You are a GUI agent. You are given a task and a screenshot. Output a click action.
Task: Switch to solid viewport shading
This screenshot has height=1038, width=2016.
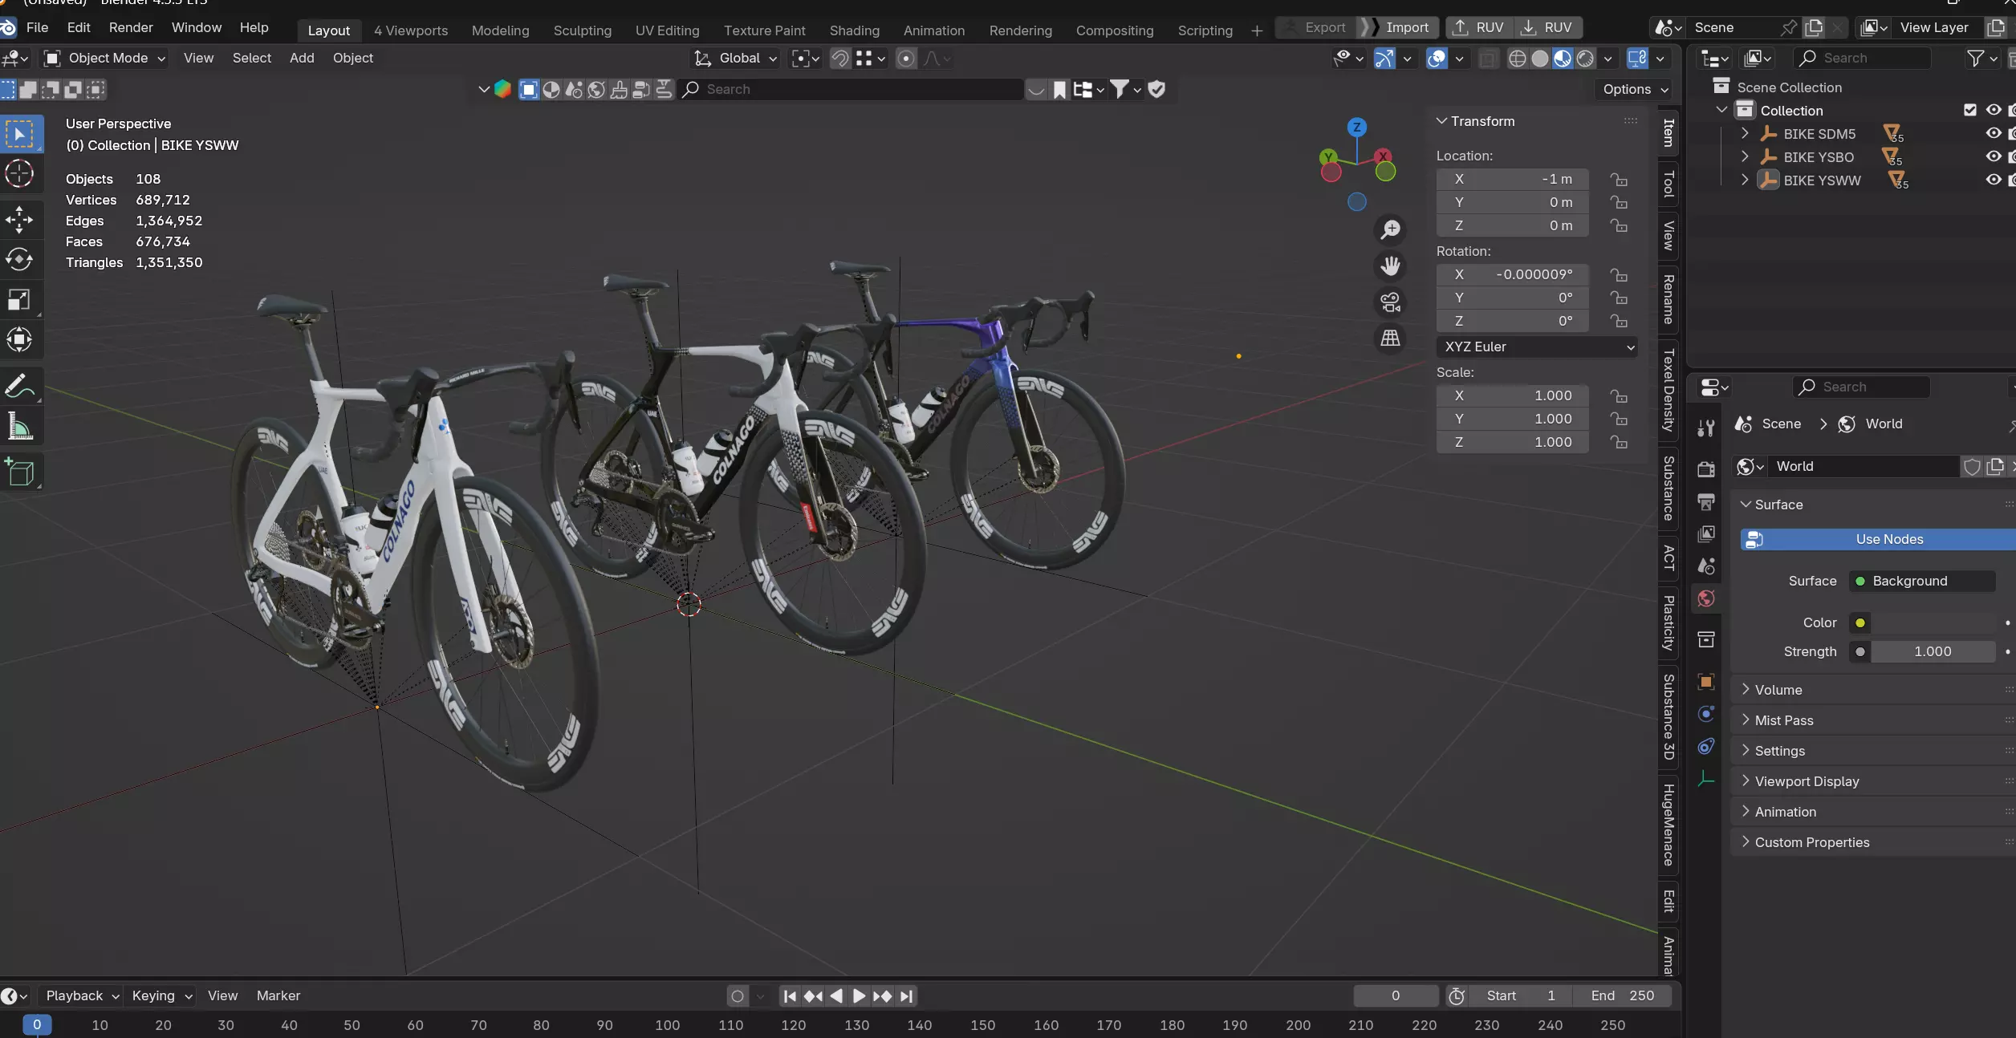1539,59
